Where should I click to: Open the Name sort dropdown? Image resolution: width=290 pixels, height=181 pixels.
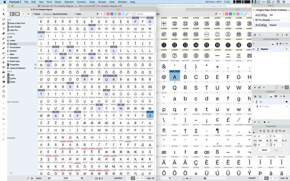[x=37, y=14]
